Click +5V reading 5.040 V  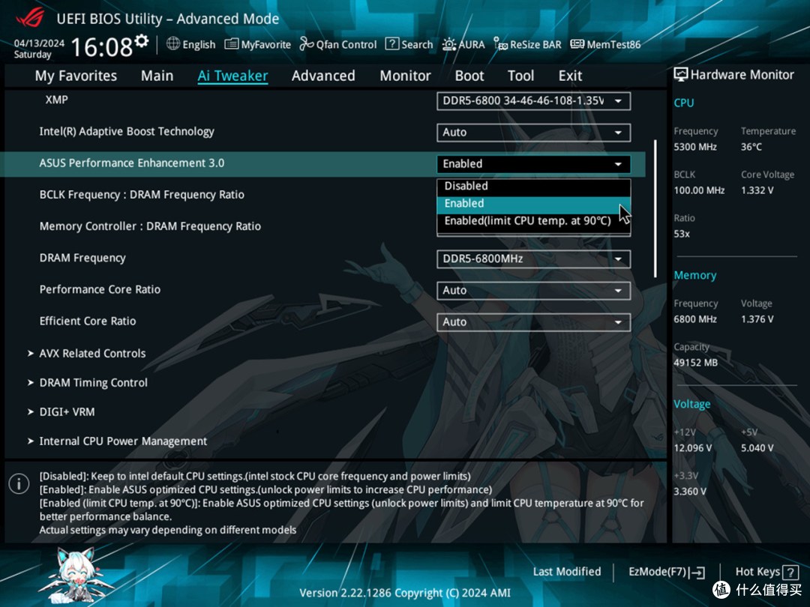757,448
